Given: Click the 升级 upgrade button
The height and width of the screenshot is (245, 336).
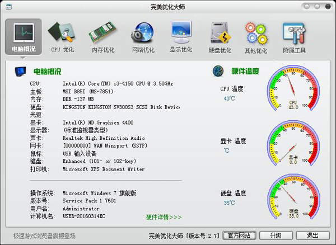Looking at the screenshot, I should point(276,235).
